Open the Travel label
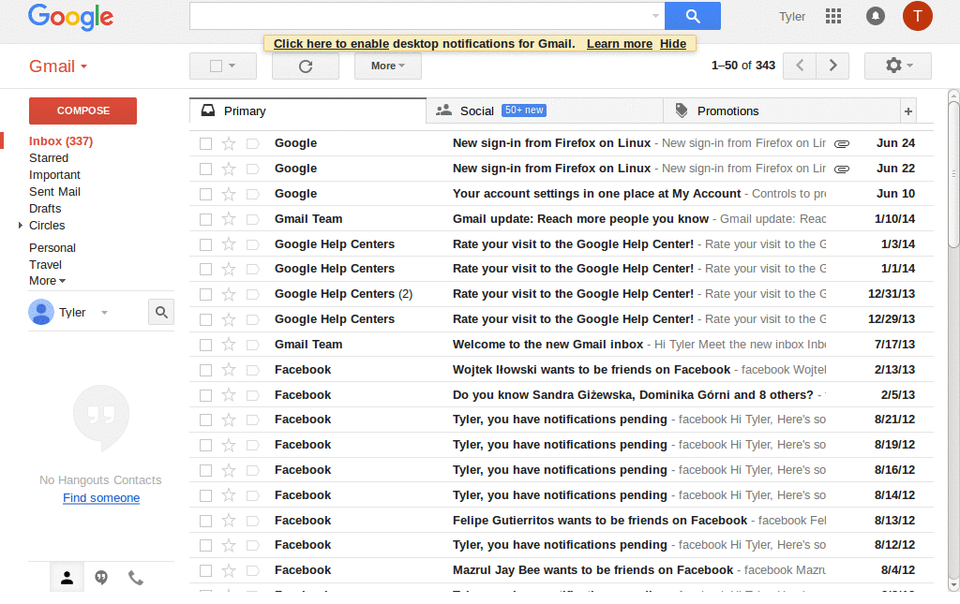960x604 pixels. [45, 265]
